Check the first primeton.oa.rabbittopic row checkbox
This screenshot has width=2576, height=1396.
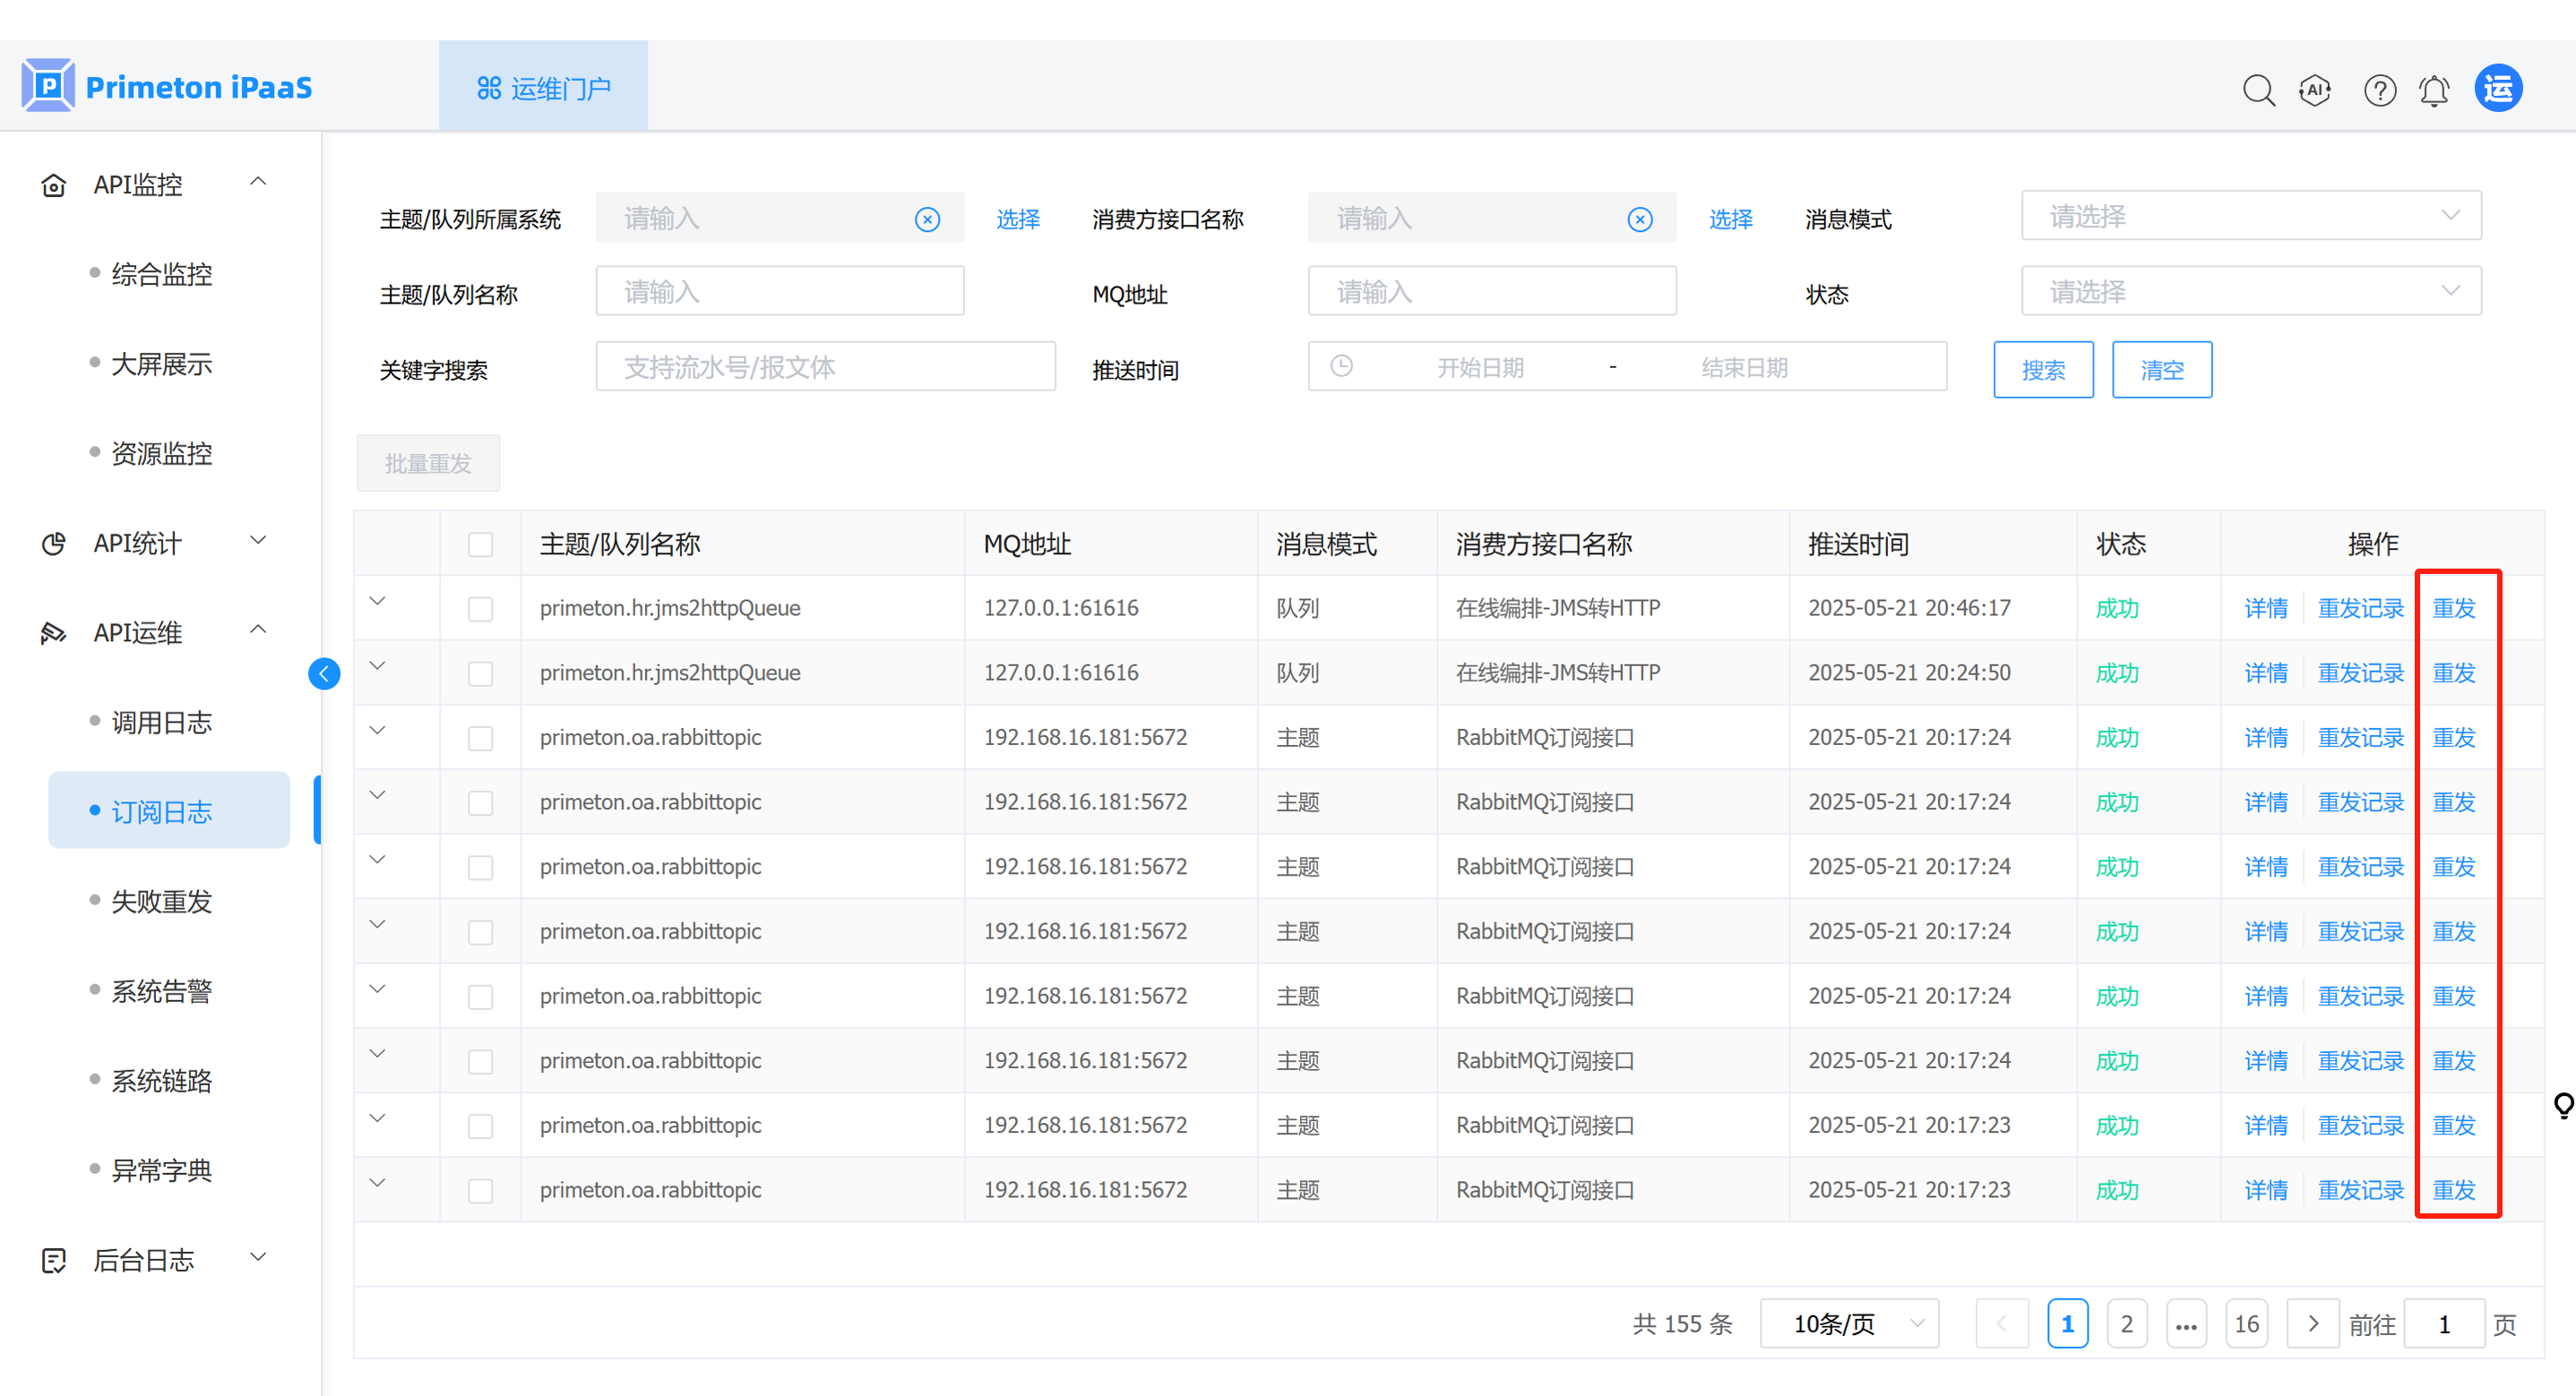pos(481,738)
